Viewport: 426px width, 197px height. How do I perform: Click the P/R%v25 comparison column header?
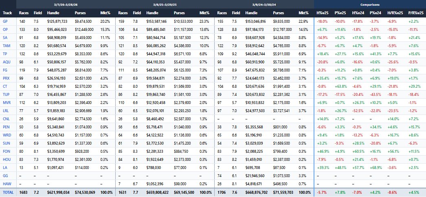416,13
